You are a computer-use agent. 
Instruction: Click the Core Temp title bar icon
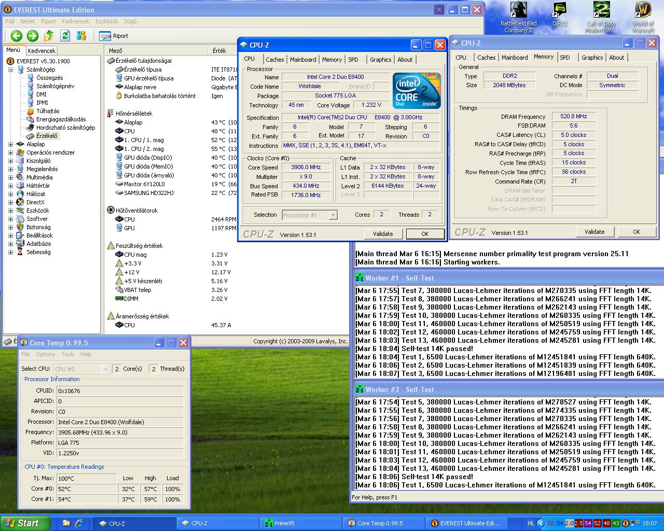click(24, 343)
